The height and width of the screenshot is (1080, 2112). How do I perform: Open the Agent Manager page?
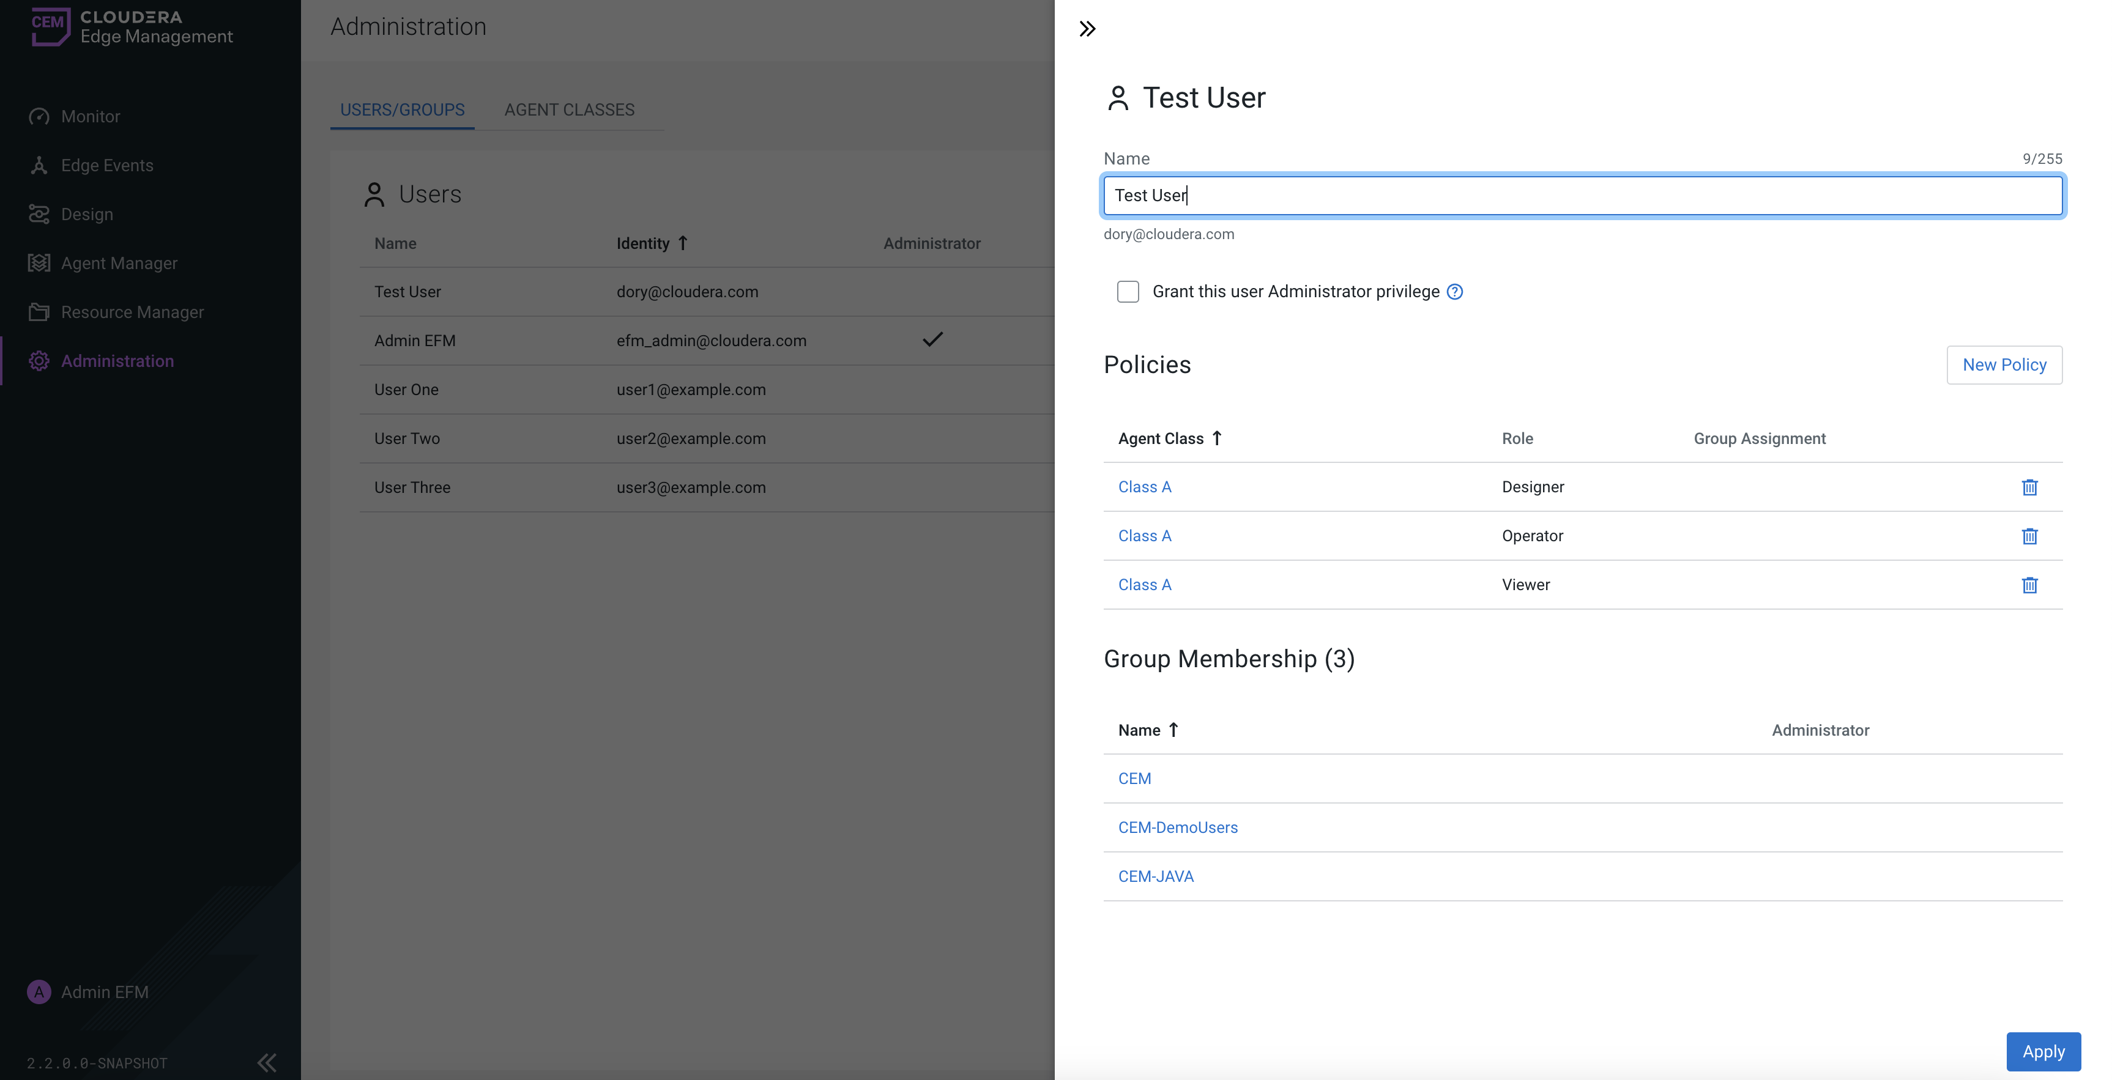pyautogui.click(x=119, y=263)
